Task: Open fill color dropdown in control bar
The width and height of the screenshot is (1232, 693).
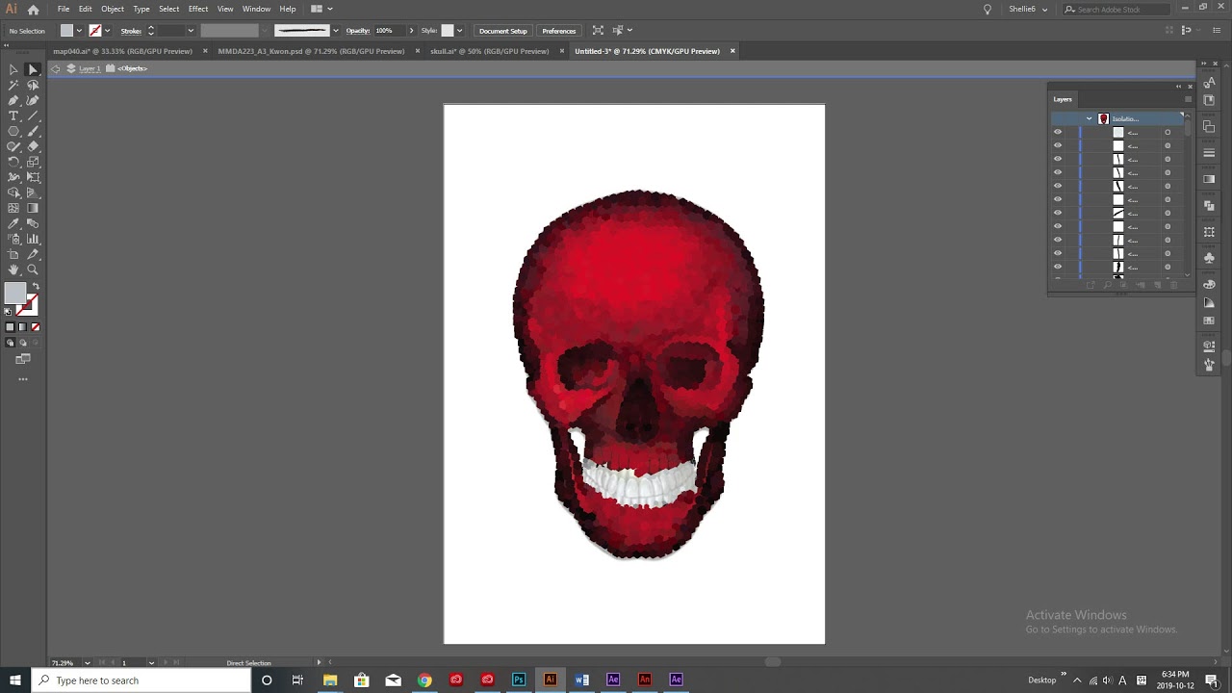Action: point(79,31)
